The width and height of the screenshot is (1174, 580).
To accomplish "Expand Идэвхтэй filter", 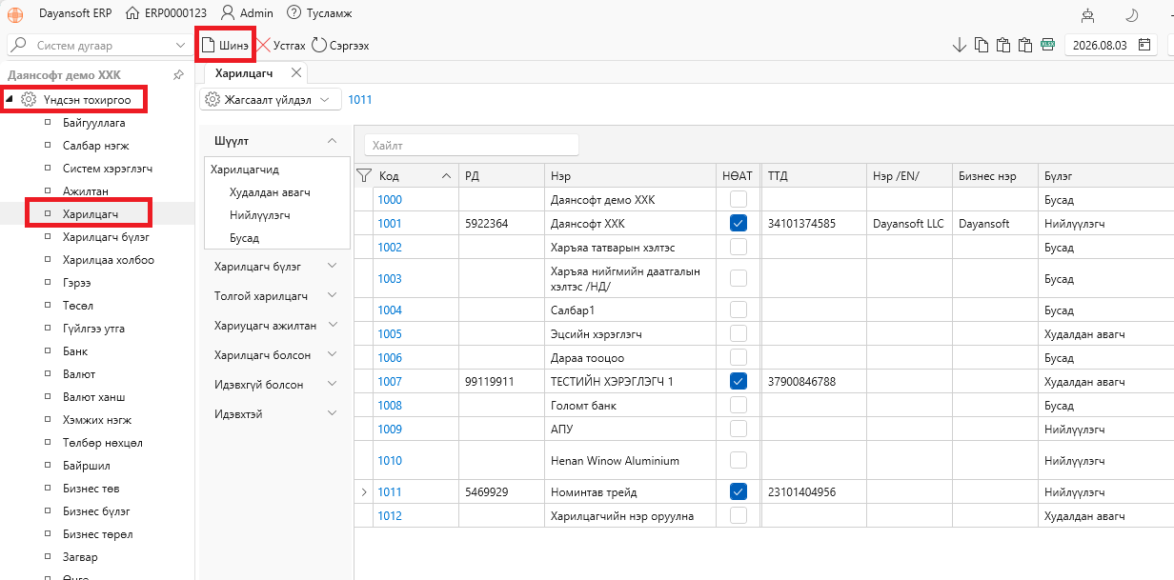I will [x=332, y=413].
